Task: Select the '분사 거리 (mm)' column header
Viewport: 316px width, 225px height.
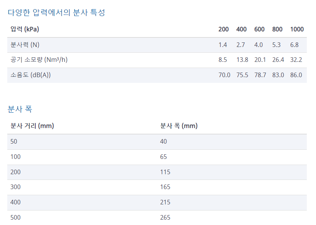Action: 32,126
